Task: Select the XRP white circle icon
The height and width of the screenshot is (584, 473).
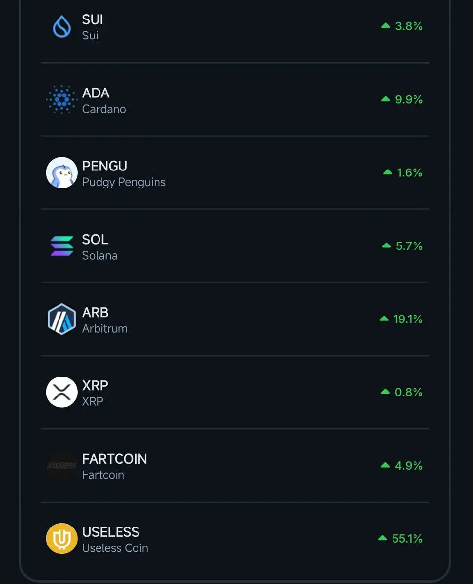Action: click(62, 392)
